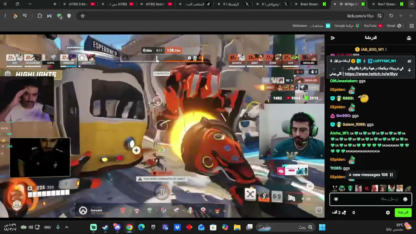Click username Salem_1098 in chat
This screenshot has height=234, width=416.
[354, 124]
